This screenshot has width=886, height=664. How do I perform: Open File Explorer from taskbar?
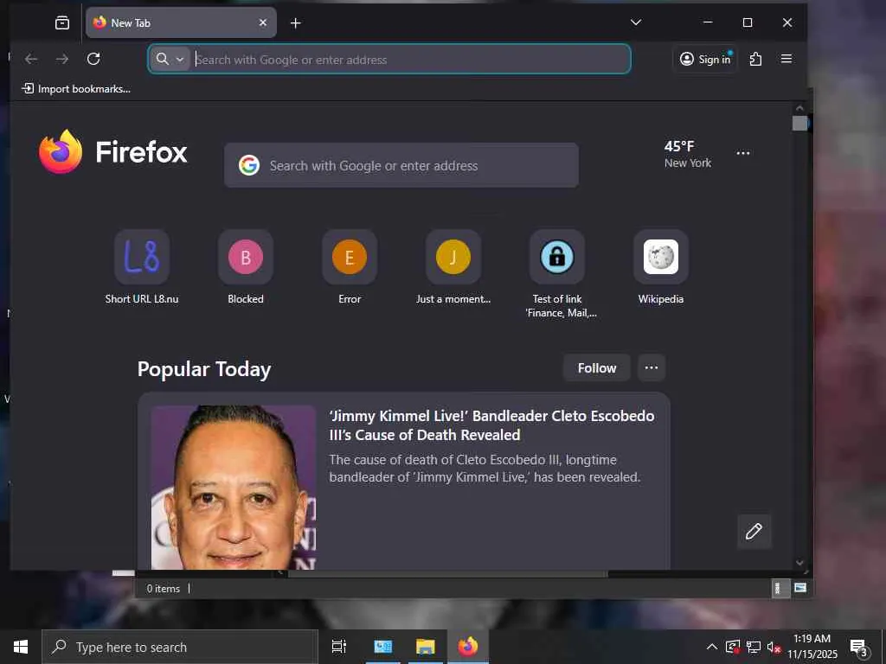pyautogui.click(x=425, y=647)
